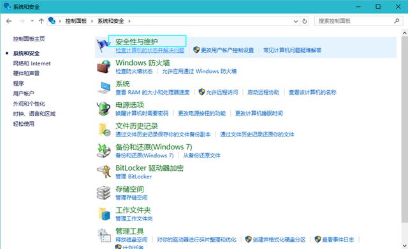Expand chevron after 控制面板 in breadcrumb

tap(92, 21)
